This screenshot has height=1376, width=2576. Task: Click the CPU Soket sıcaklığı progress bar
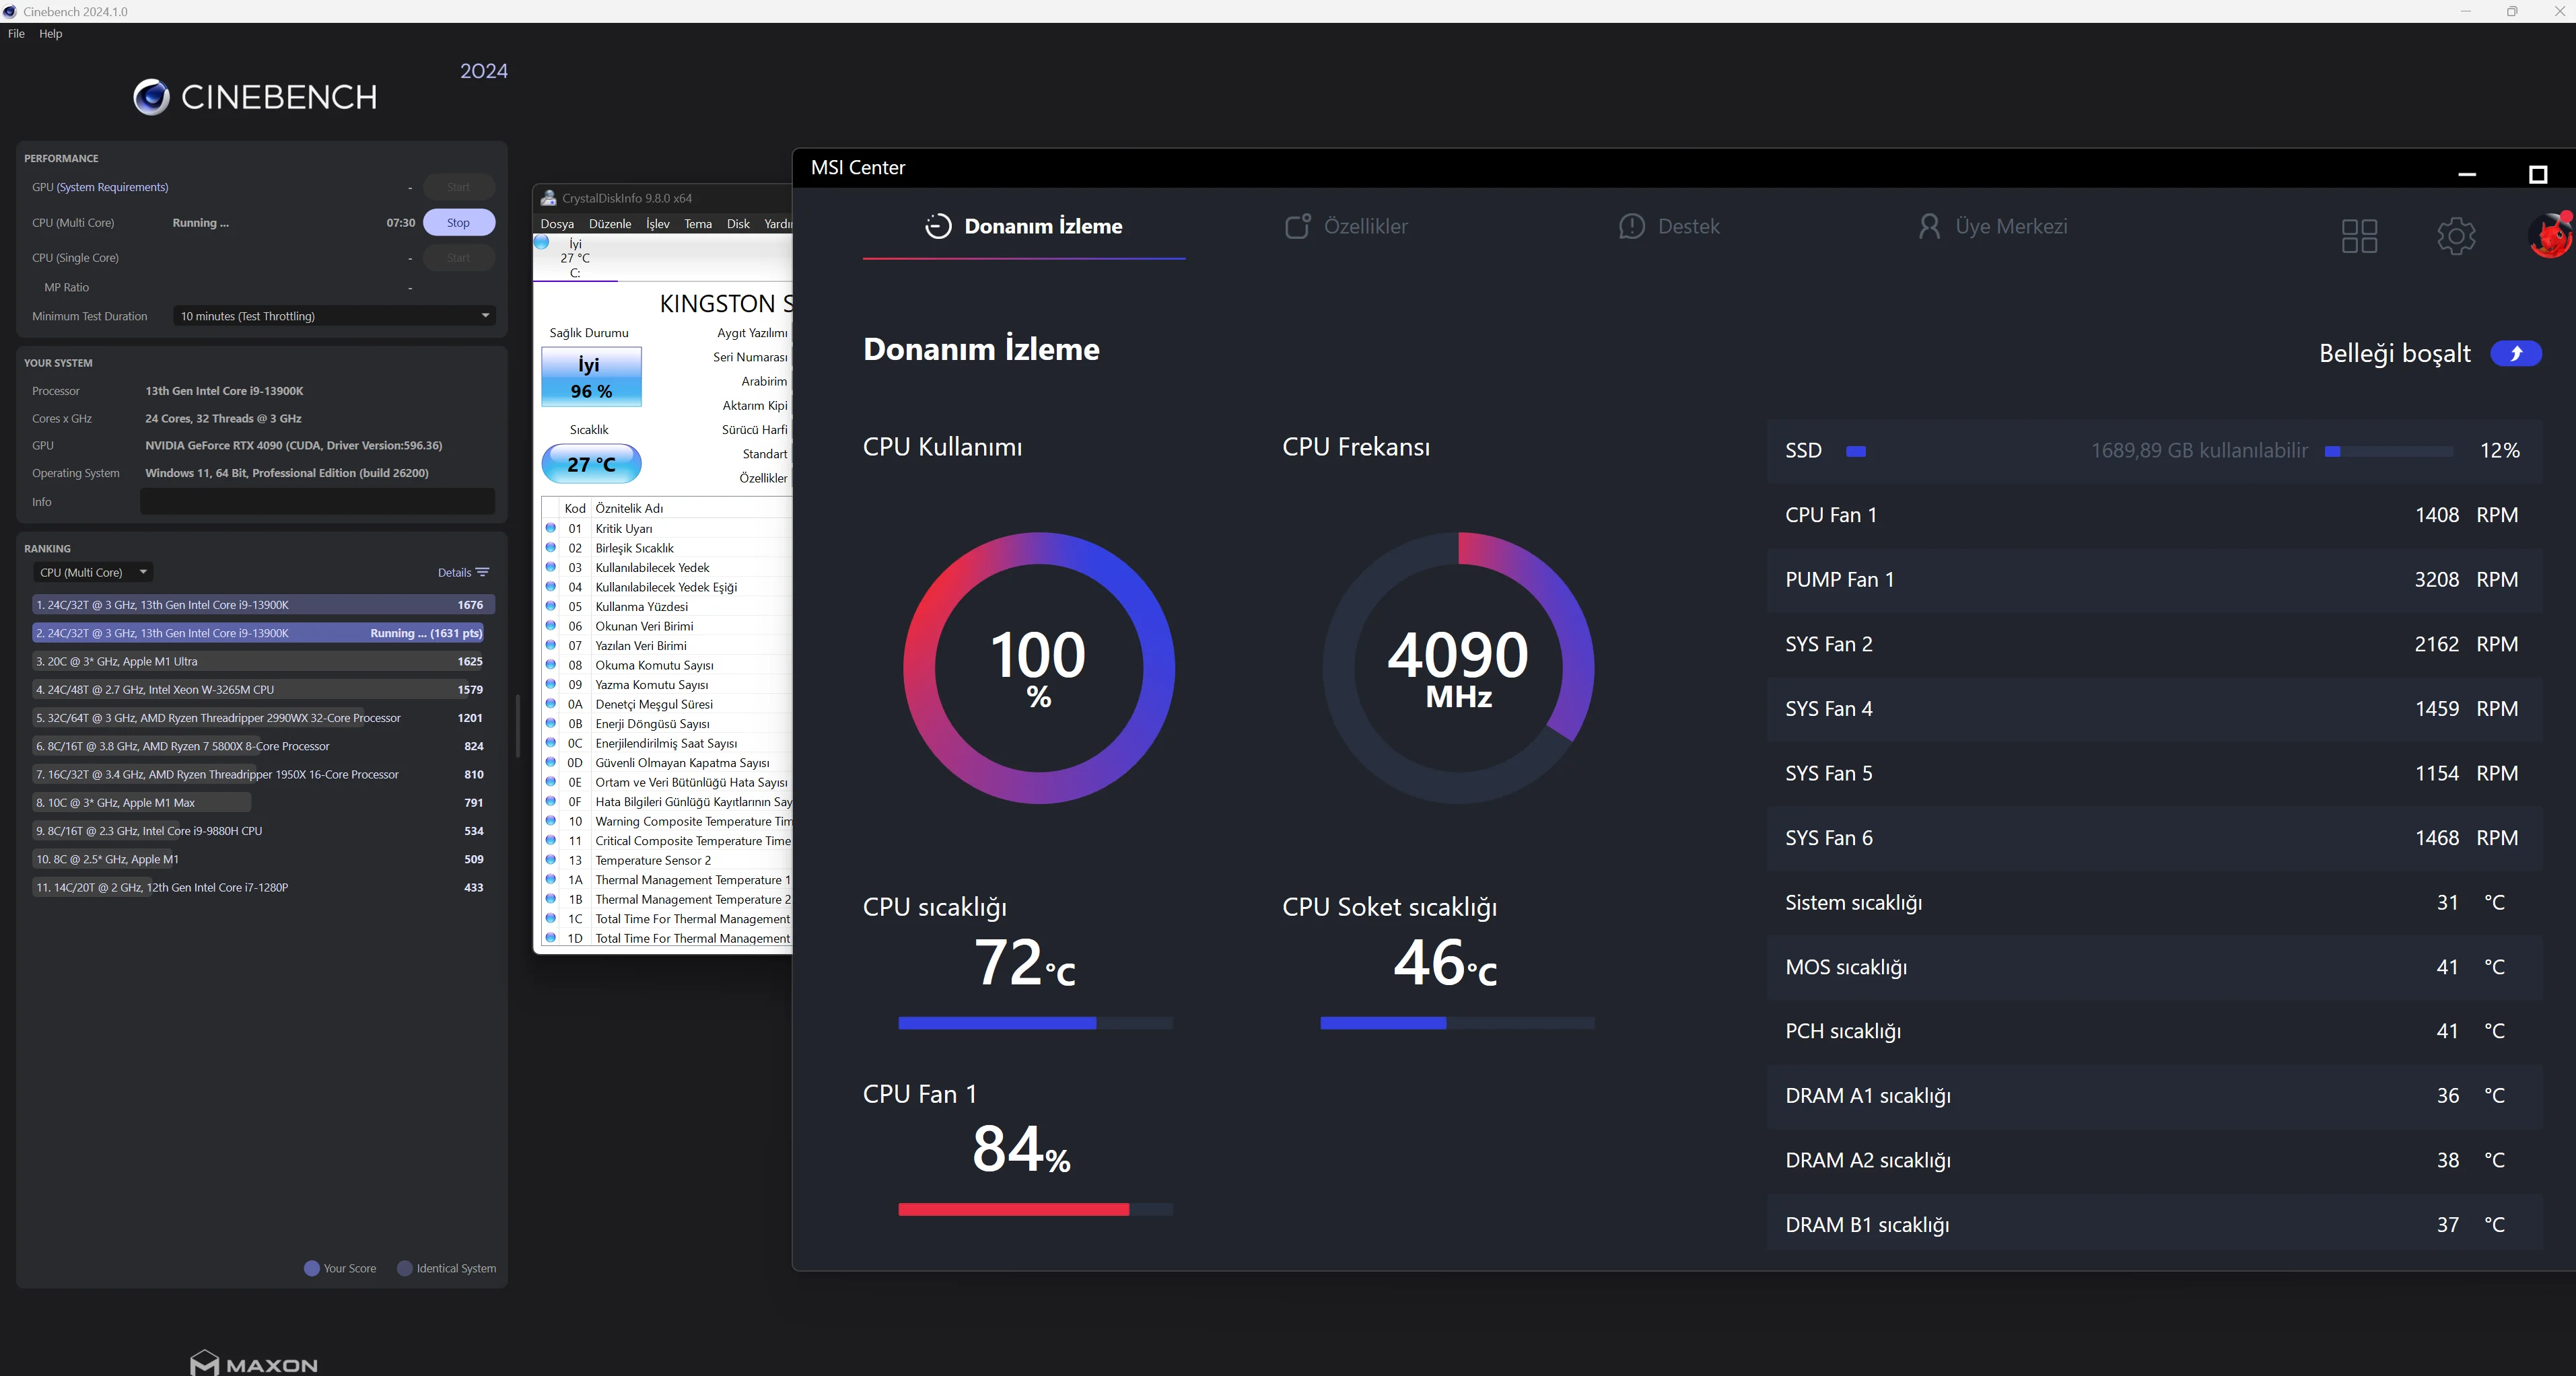[1457, 1023]
